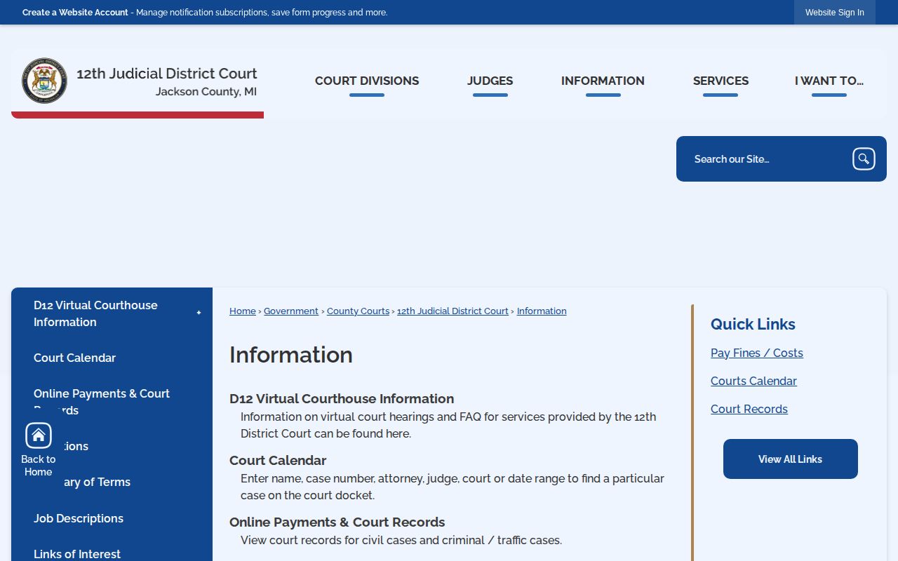Click the Quick Links heading
The height and width of the screenshot is (561, 898).
coord(753,324)
